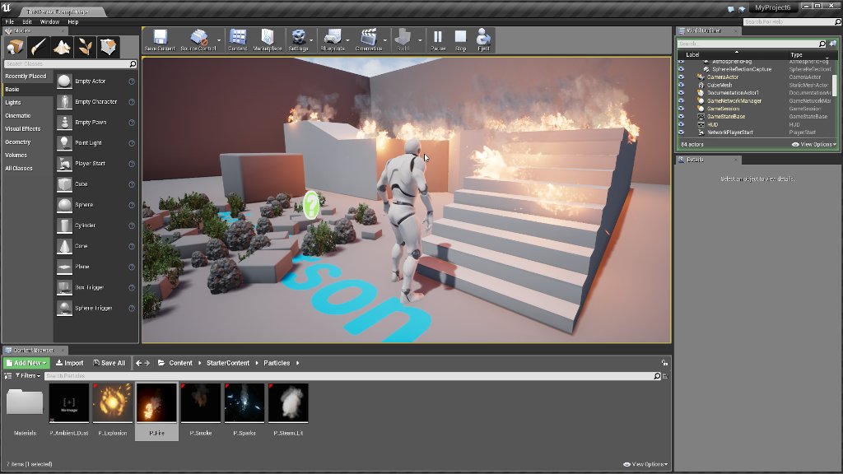Open Content Browser View Options
This screenshot has height=474, width=843.
[x=645, y=464]
